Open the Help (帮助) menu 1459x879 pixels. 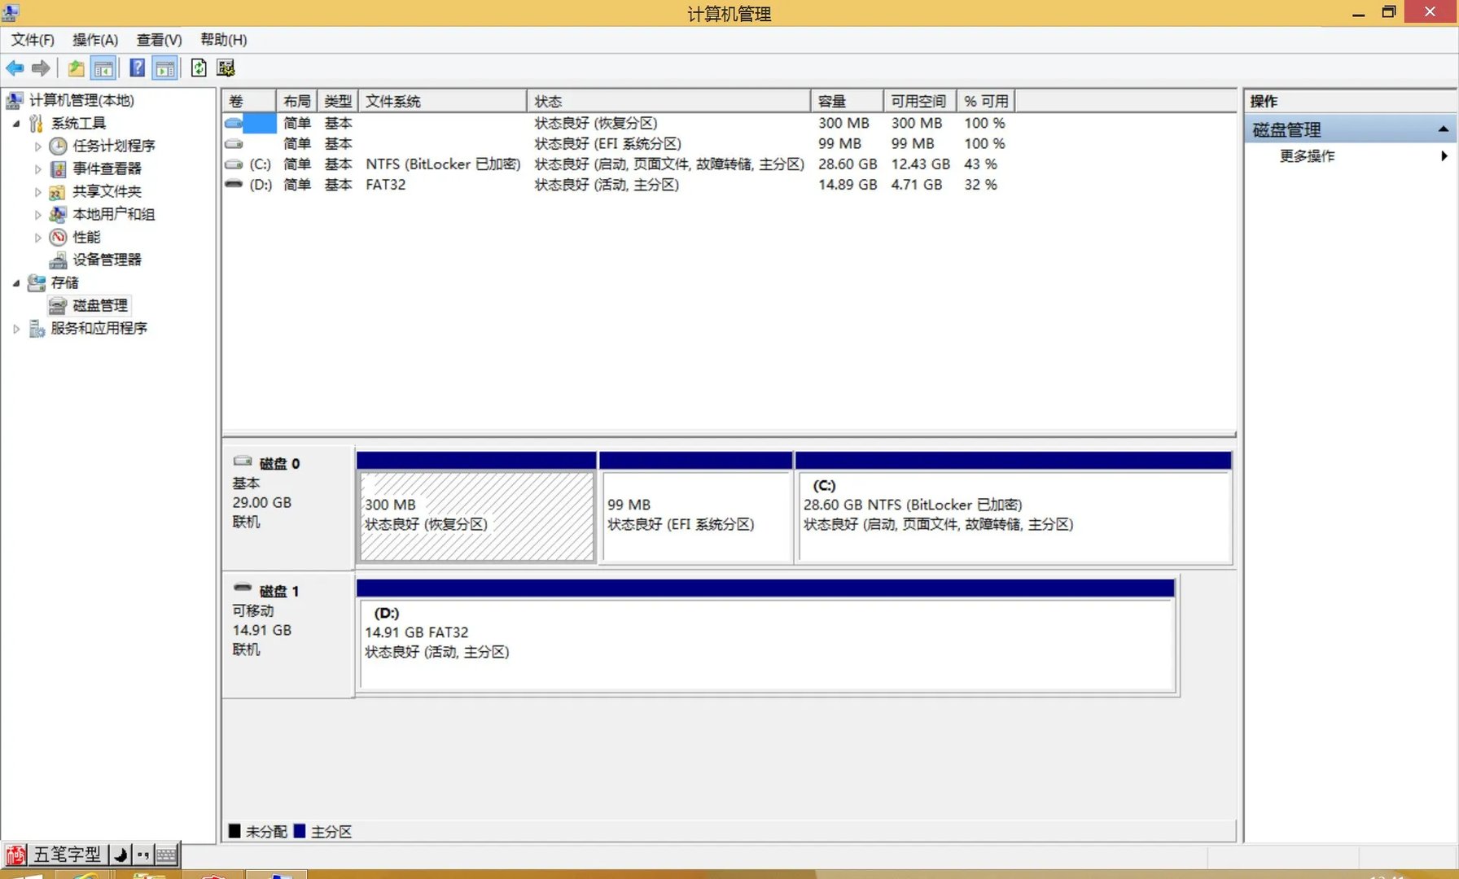pos(223,40)
